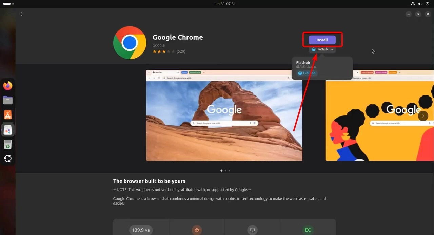Click 'The browser built to be yours' heading
This screenshot has height=235, width=434.
[149, 181]
